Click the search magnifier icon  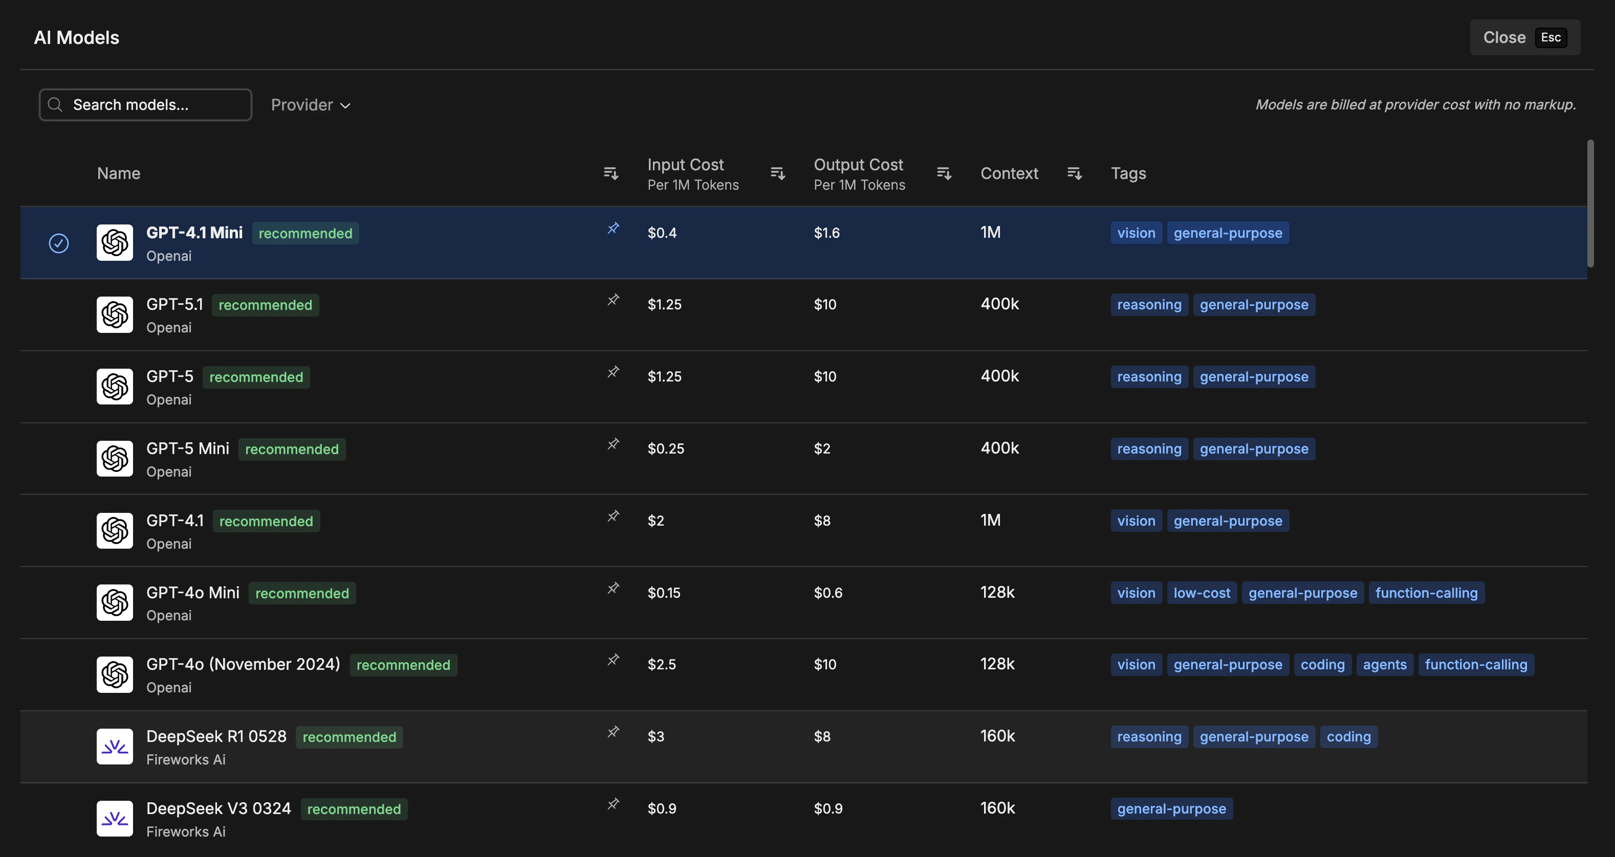55,105
